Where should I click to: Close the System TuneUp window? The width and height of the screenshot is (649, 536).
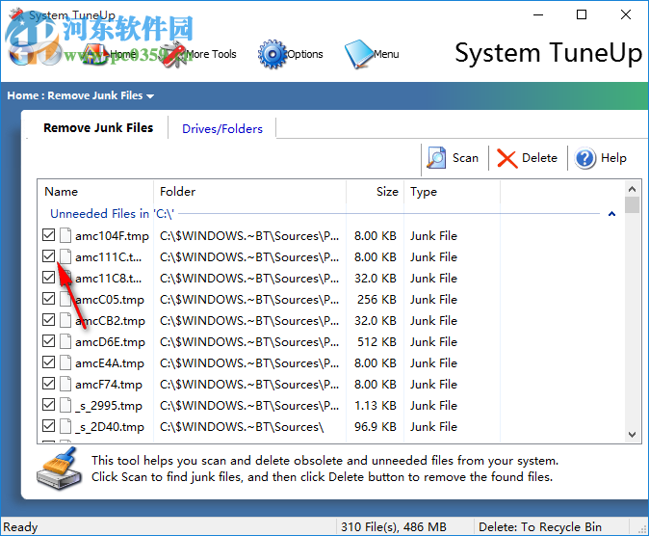(x=626, y=14)
